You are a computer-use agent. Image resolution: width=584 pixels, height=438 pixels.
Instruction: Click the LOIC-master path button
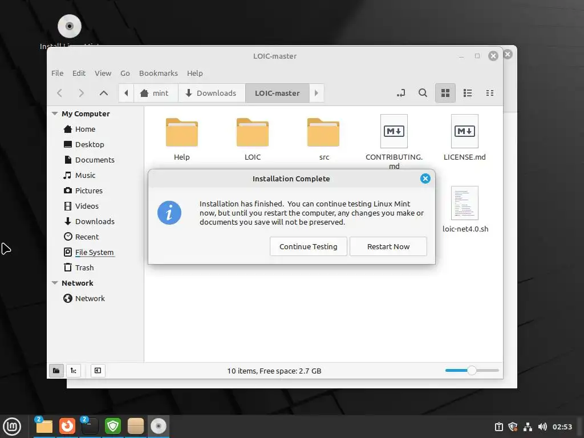tap(277, 93)
